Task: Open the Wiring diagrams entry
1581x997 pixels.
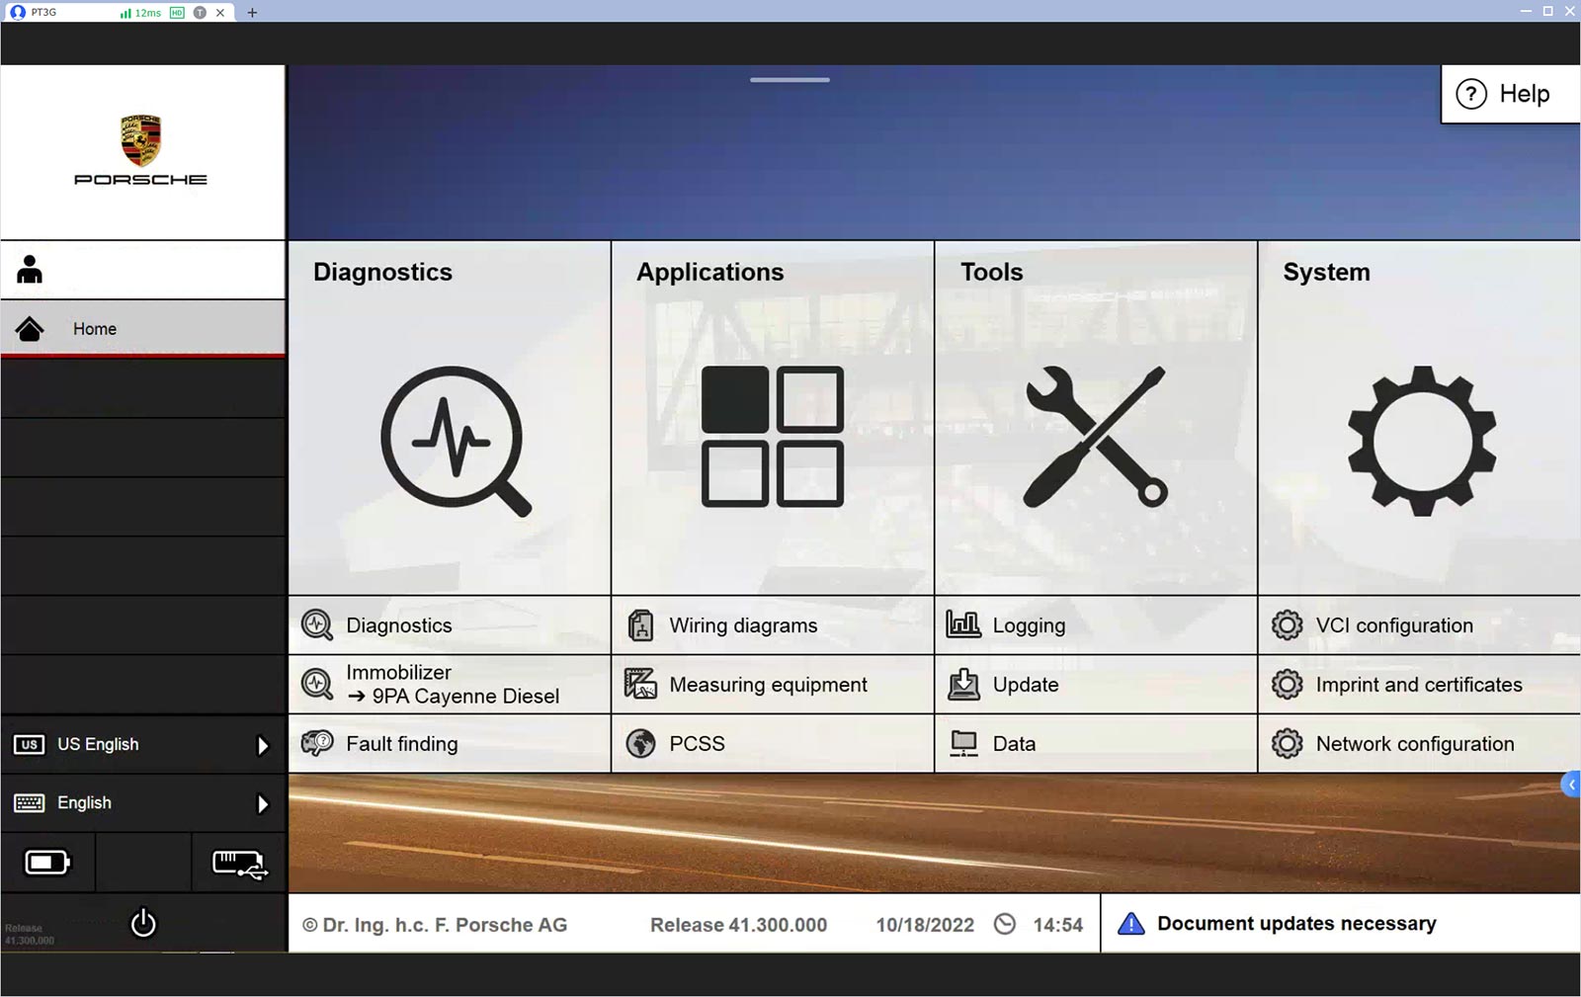Action: pos(773,624)
